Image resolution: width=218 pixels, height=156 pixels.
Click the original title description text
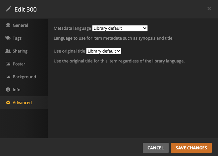coord(119,61)
